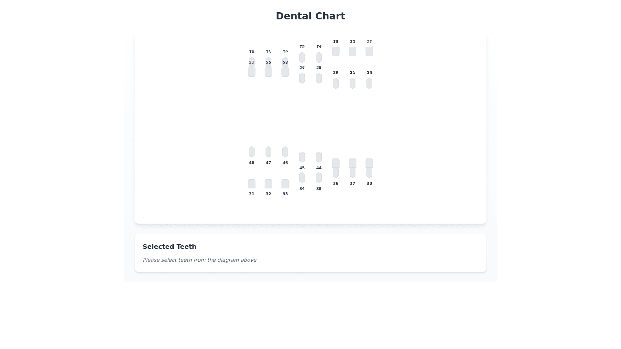Click the tooth labeled 27

pyautogui.click(x=353, y=83)
